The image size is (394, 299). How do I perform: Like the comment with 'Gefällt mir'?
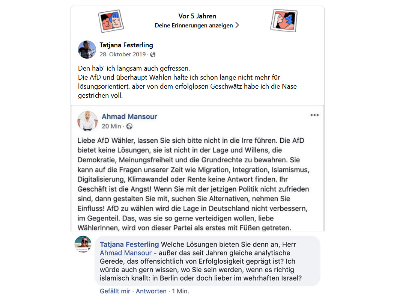(115, 291)
